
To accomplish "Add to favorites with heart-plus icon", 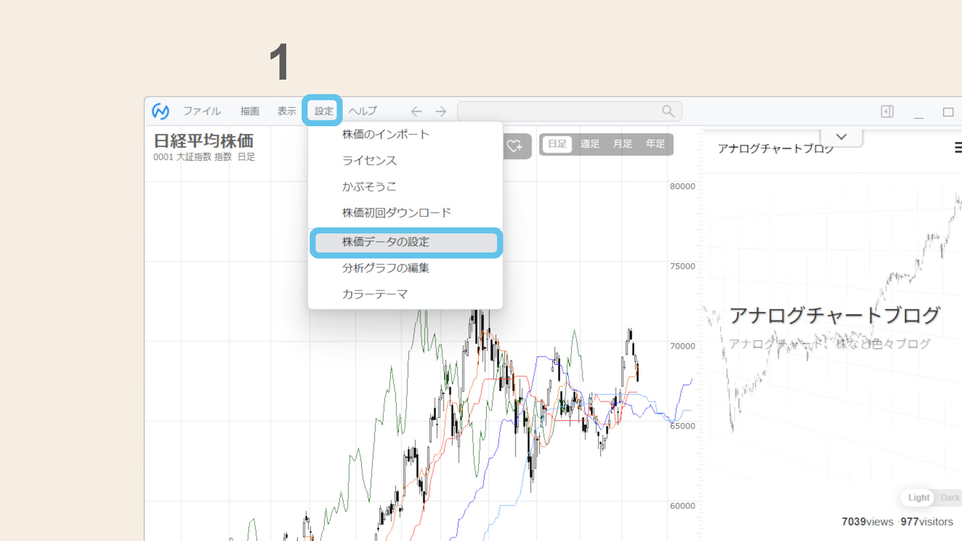I will pos(515,146).
